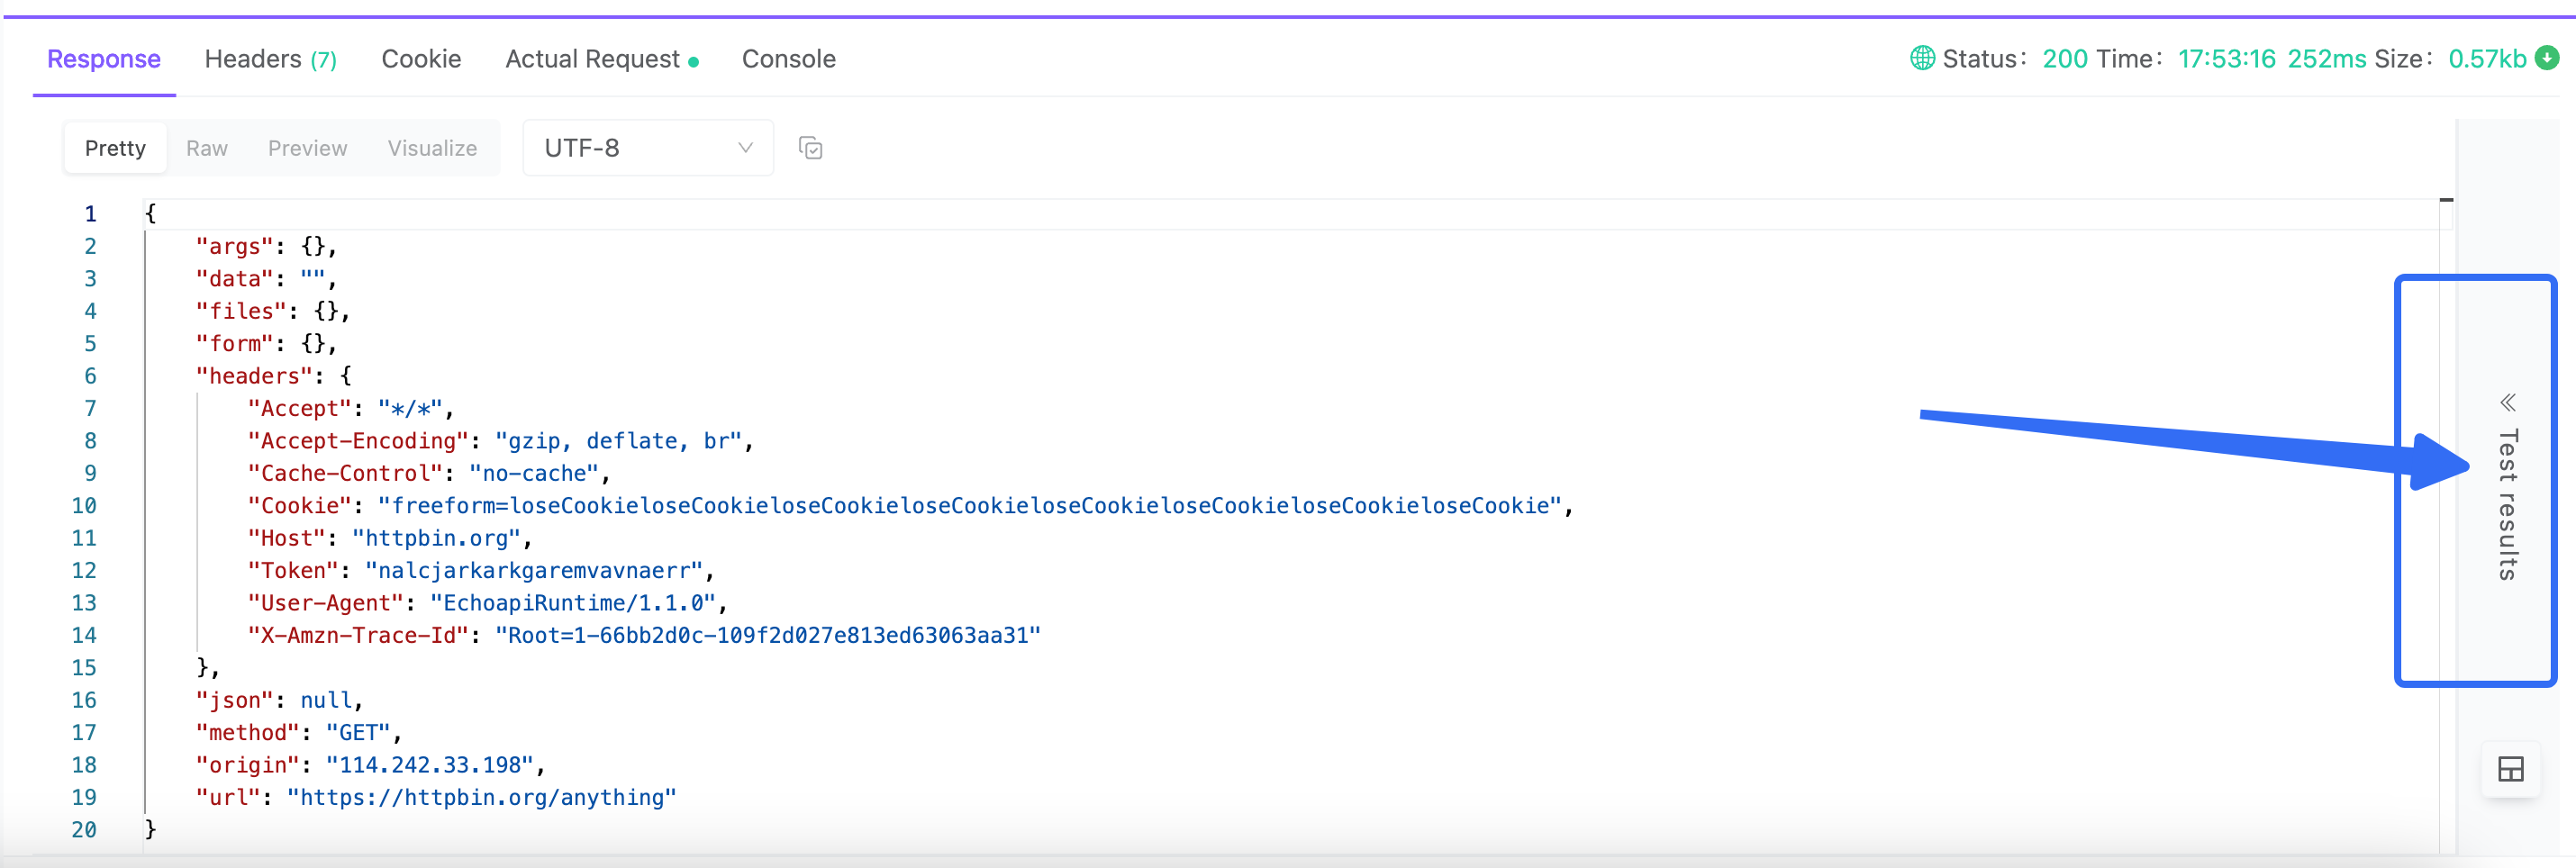
Task: Click the origin IP "114.242.33.198"
Action: [x=430, y=765]
